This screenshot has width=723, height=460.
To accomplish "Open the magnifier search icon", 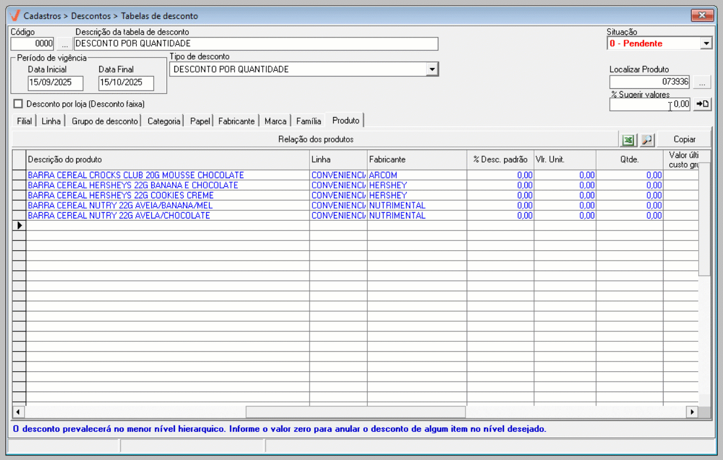I will [647, 139].
